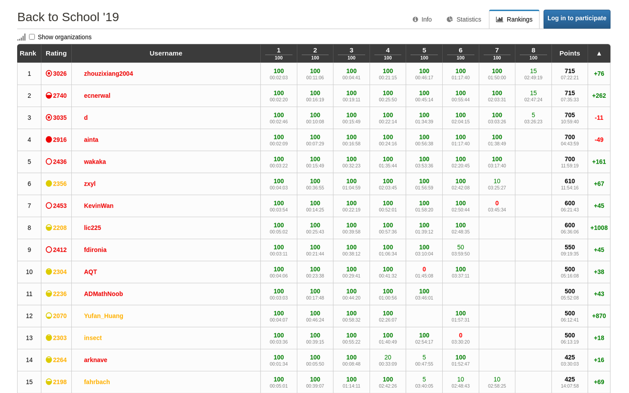Open problem 6 column header
Screen dimensions: 629x393
tap(460, 53)
